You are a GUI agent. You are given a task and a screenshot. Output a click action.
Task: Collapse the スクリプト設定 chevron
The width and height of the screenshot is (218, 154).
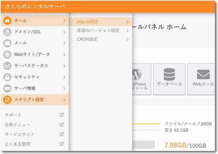click(64, 100)
